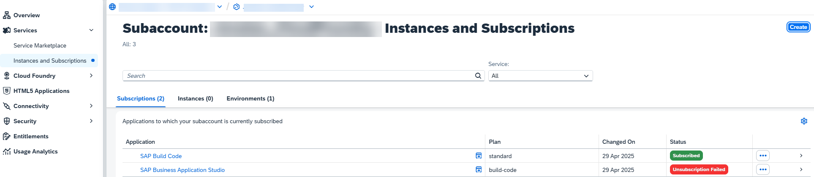Open the SAP Build Code link
The height and width of the screenshot is (177, 814).
(161, 156)
